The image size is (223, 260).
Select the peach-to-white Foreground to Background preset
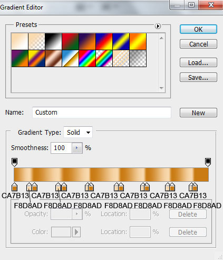[20, 41]
